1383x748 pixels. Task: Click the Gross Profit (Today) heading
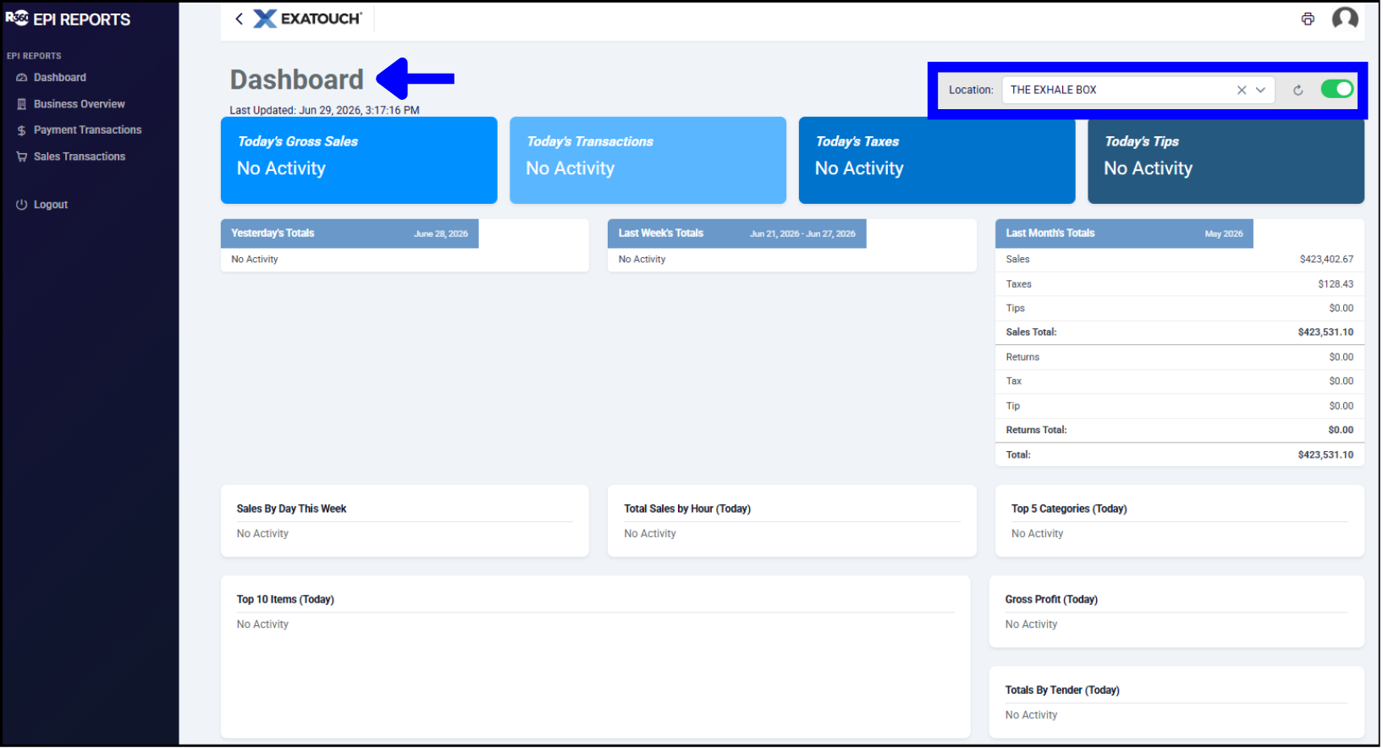[x=1052, y=600]
